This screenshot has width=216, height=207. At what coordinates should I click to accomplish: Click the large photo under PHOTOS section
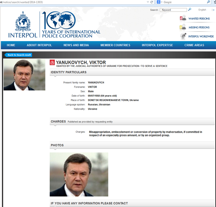(79, 174)
